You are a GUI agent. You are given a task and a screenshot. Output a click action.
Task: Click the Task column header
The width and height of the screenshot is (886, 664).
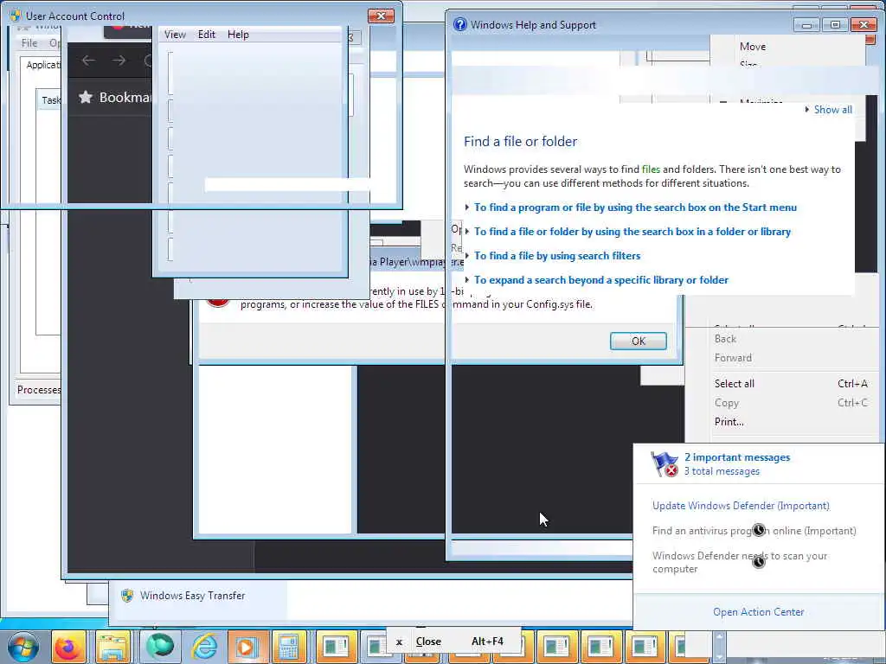pyautogui.click(x=49, y=100)
